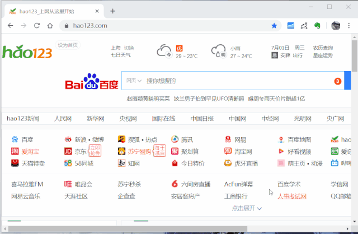Open the user profile avatar
358x234 pixels.
coord(336,26)
